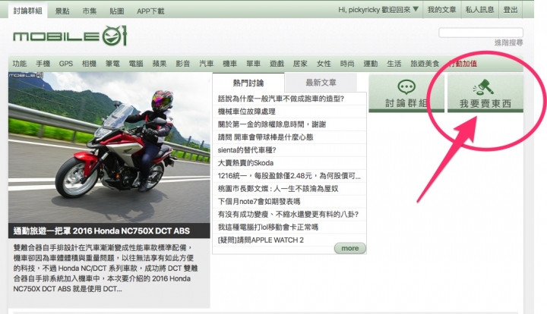Screen dimensions: 547x314
Task: Select 生活 in the category bar
Action: [x=394, y=64]
